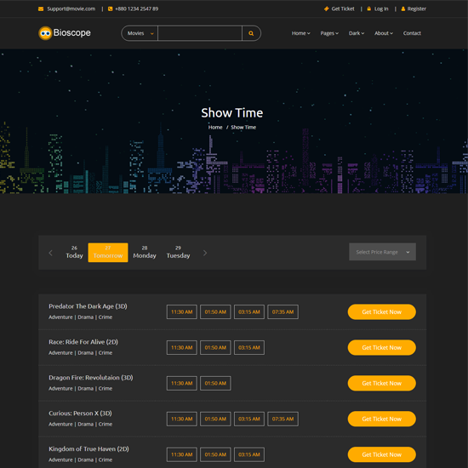
Task: Click the user icon beside Register
Action: point(403,9)
